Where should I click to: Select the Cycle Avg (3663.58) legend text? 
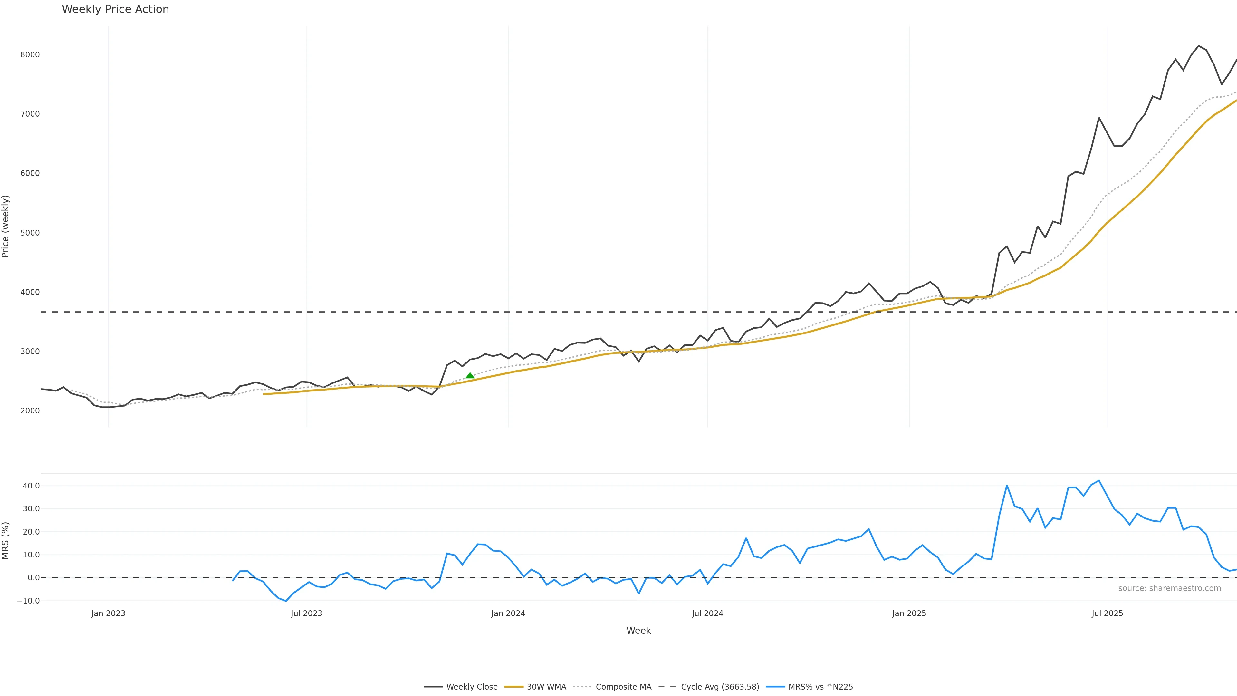click(720, 687)
